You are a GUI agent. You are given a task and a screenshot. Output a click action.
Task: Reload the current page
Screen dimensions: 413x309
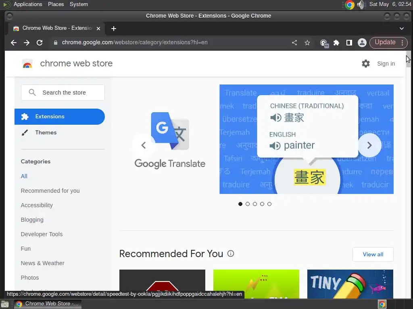(40, 43)
